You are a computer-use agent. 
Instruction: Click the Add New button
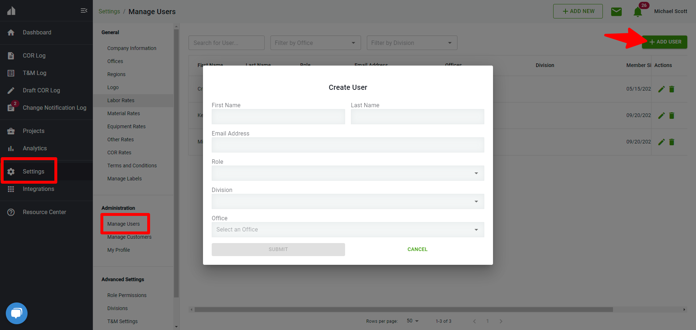pyautogui.click(x=578, y=11)
